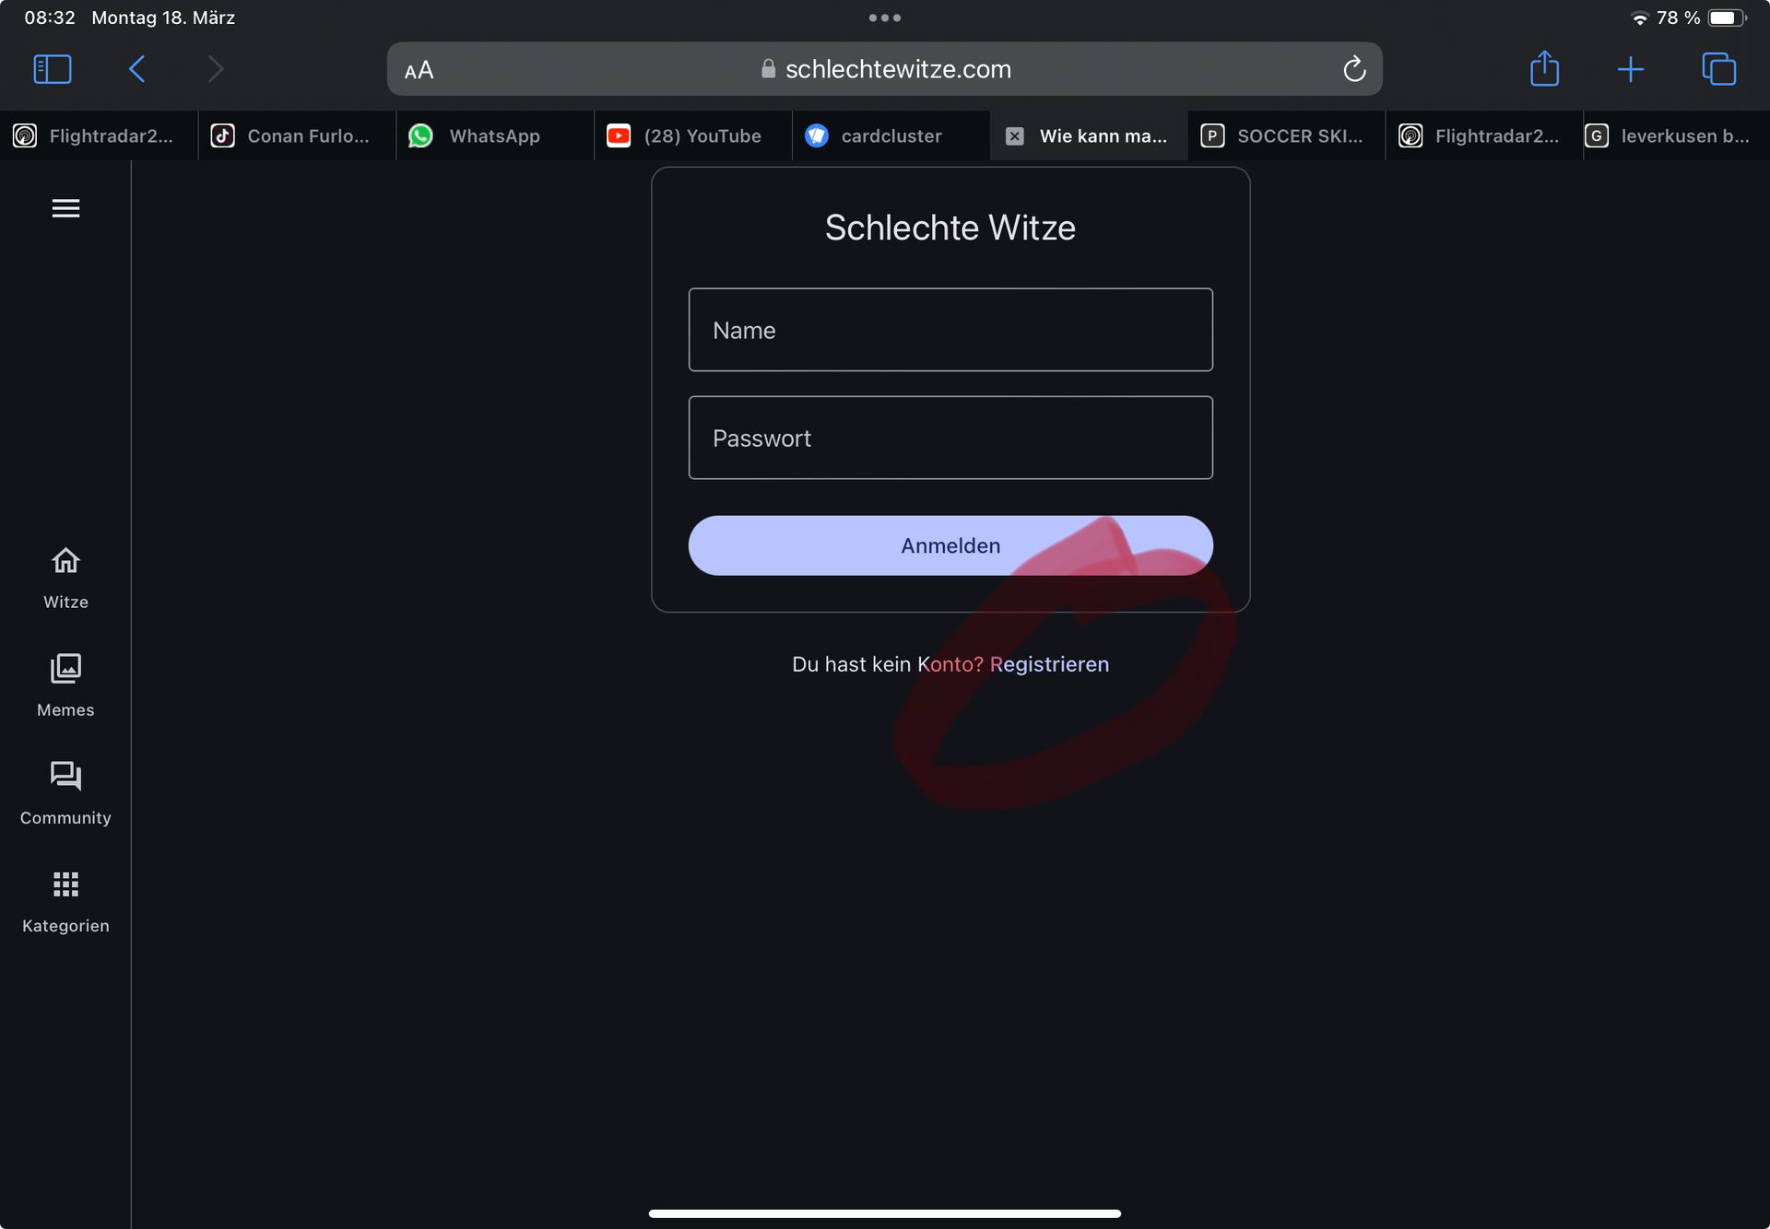Screen dimensions: 1770x1229
Task: Switch to the cardcluster tab
Action: (x=891, y=135)
